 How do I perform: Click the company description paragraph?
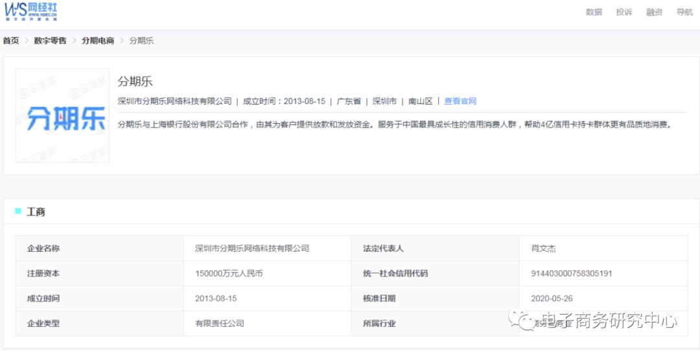click(394, 125)
